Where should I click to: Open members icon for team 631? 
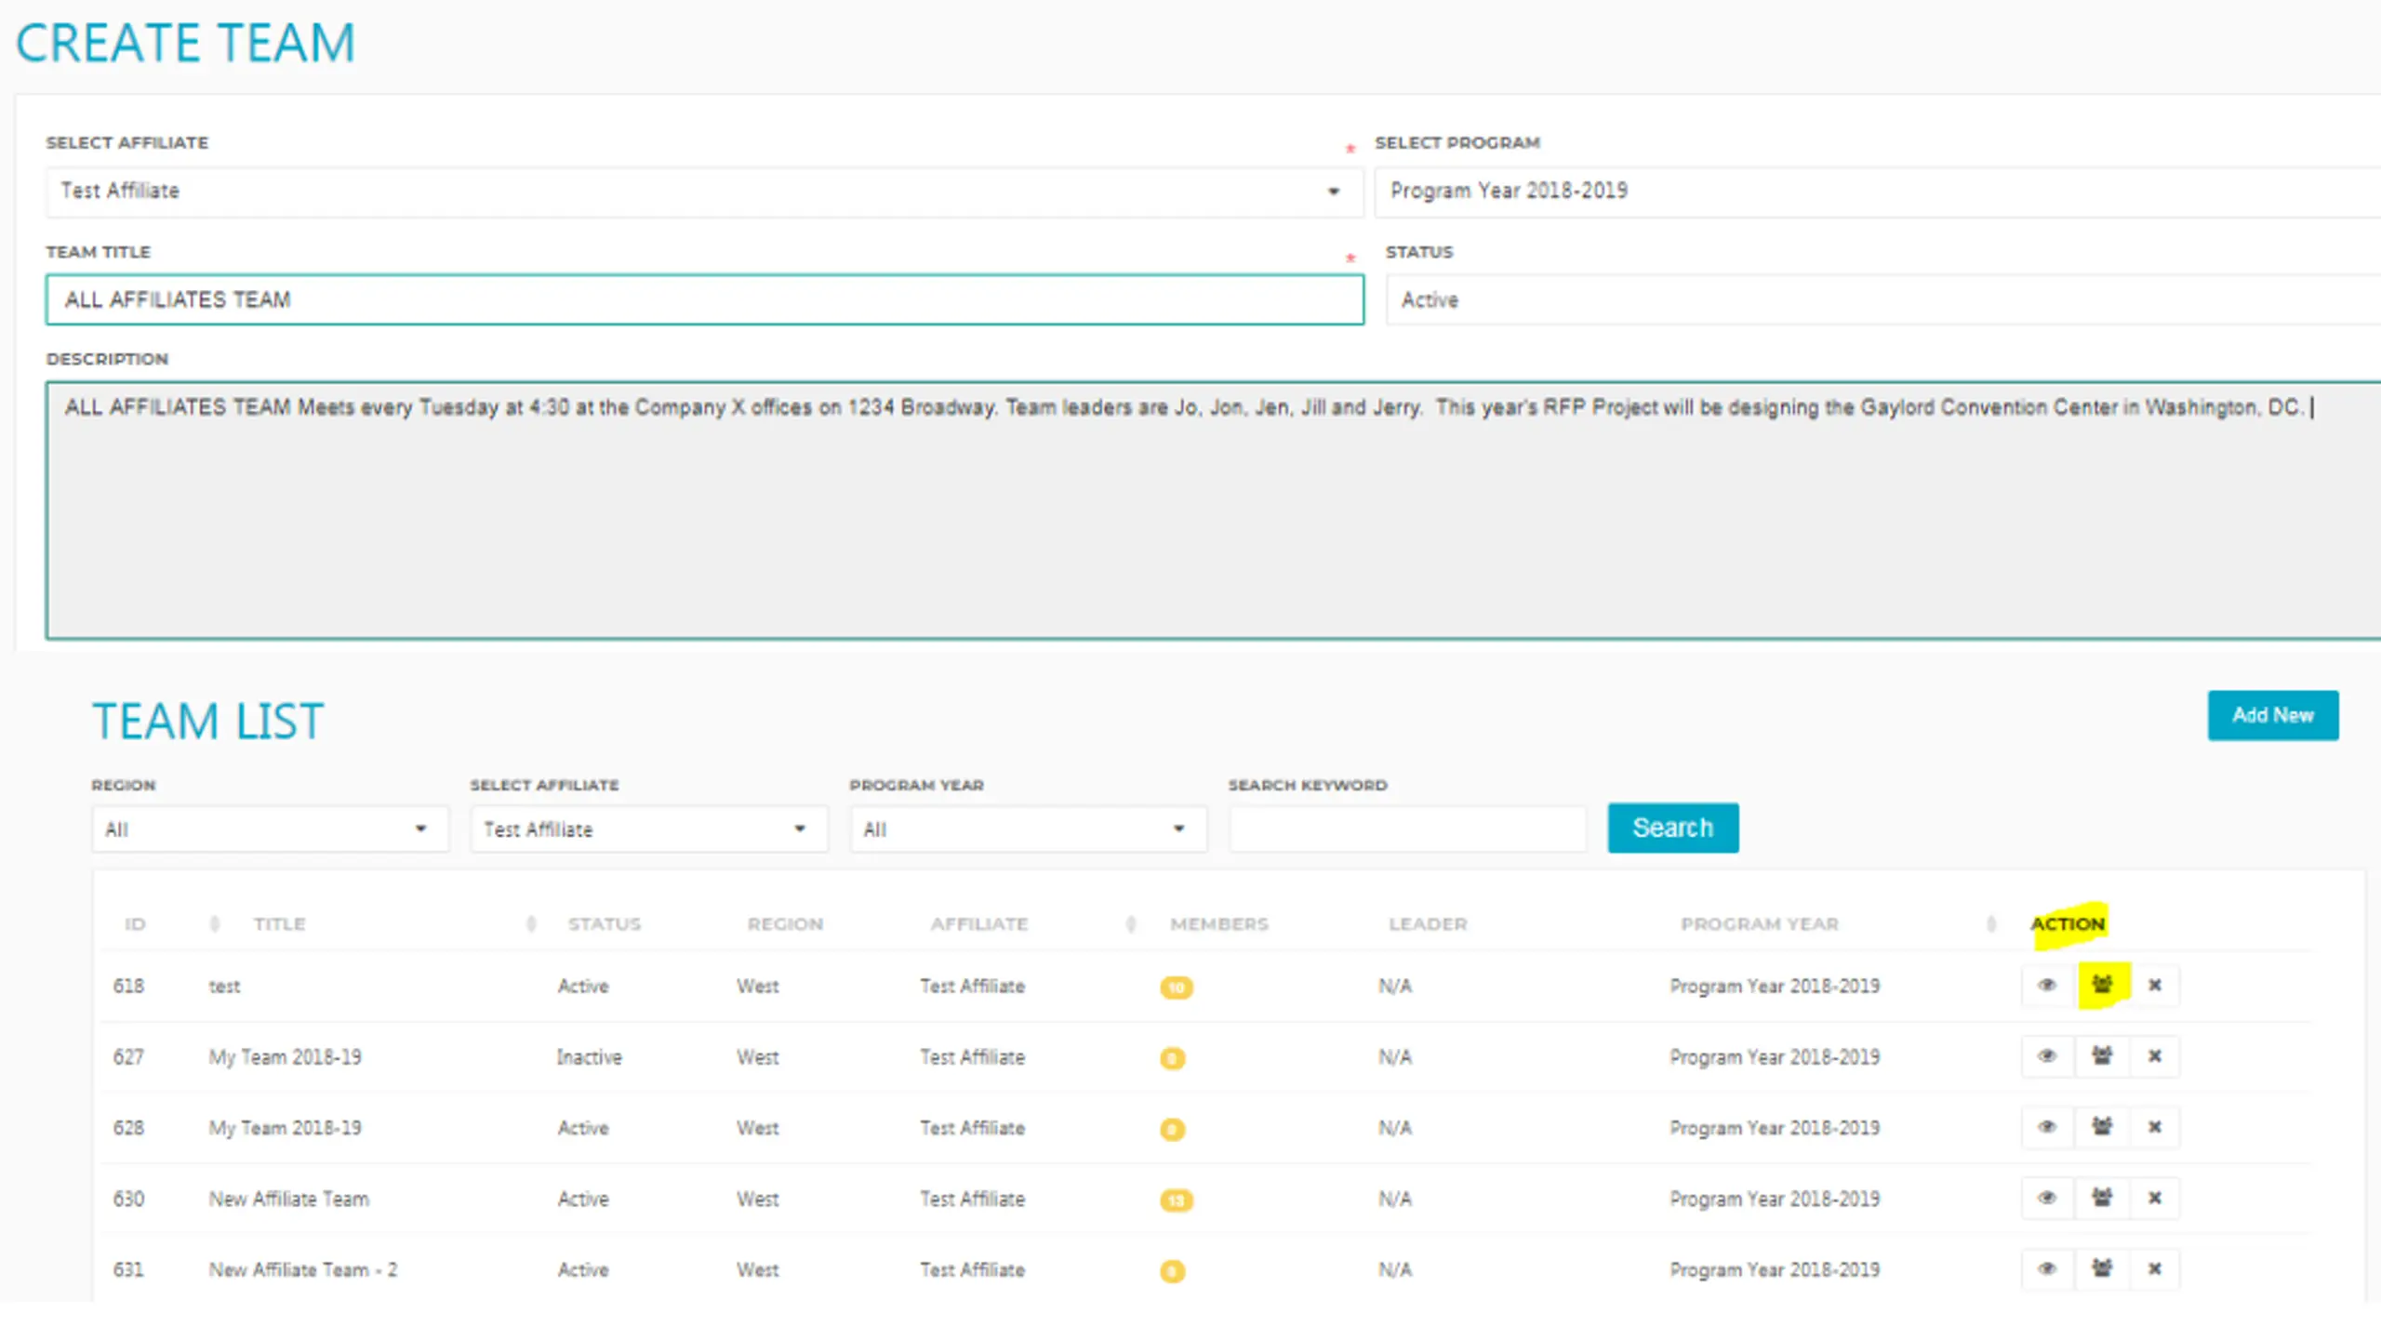click(2102, 1268)
